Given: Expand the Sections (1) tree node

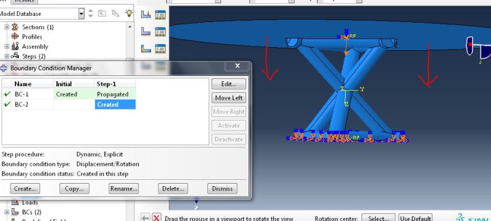Looking at the screenshot, I should (7, 27).
